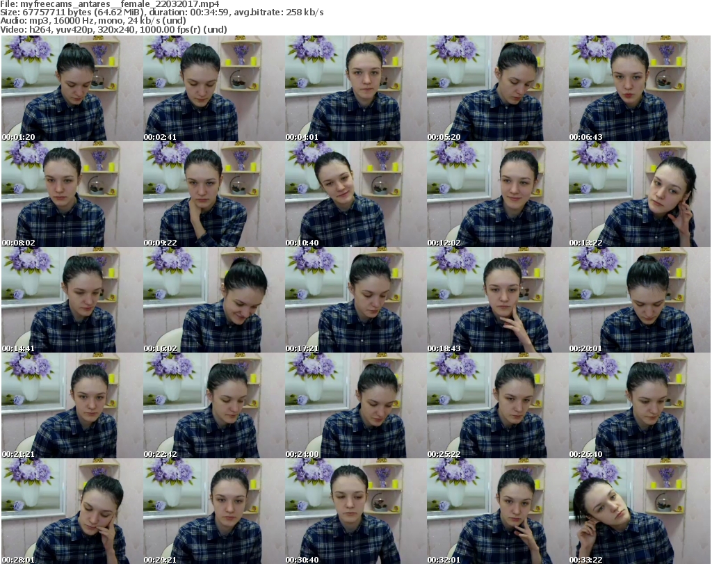The image size is (712, 564).
Task: Select the thumbnail stamped 00:32:01
Action: pos(498,511)
